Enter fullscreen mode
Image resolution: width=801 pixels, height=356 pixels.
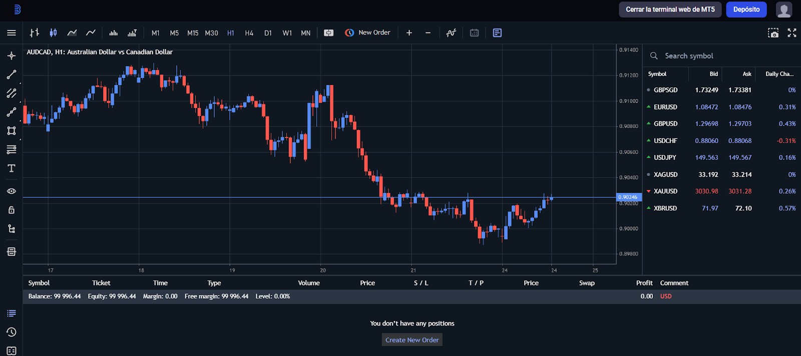pyautogui.click(x=792, y=33)
